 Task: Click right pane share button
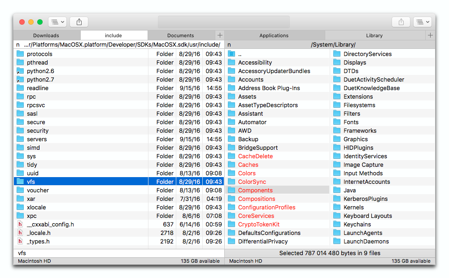pyautogui.click(x=401, y=22)
